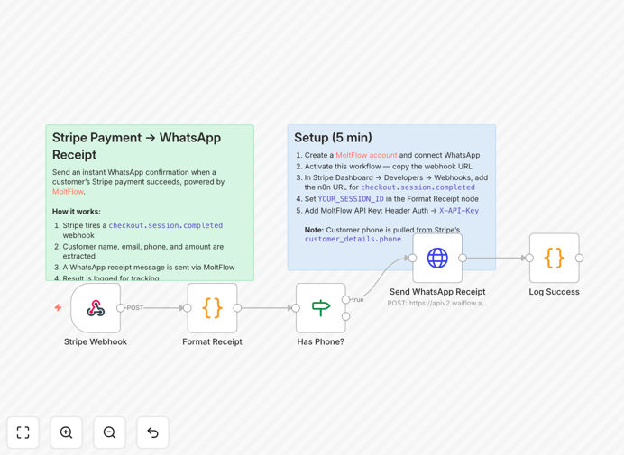Click Send WhatsApp Receipt input connector
624x455 pixels.
tap(413, 258)
